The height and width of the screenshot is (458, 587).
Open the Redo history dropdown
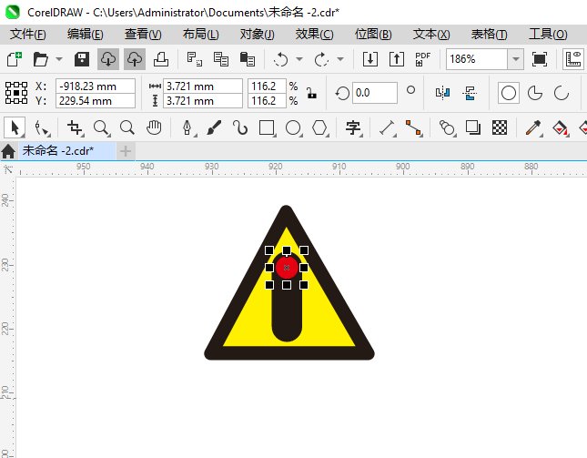coord(340,59)
